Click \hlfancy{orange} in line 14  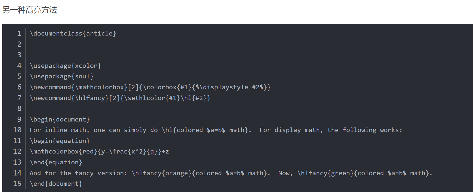pos(162,173)
